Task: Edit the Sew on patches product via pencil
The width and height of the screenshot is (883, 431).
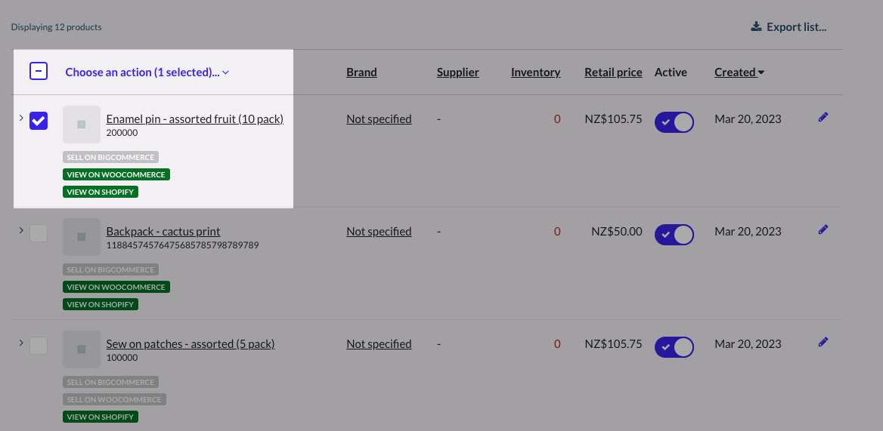Action: [x=823, y=342]
